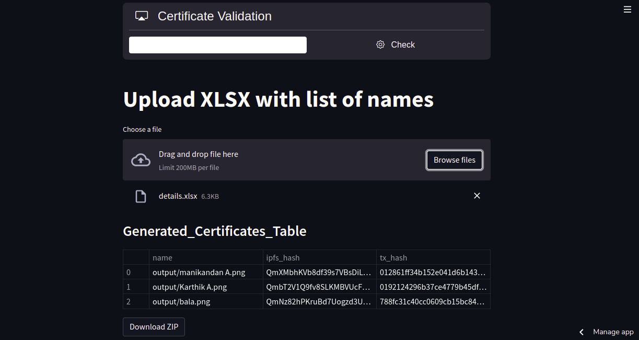Sort by the tx_hash column header

[x=433, y=257]
